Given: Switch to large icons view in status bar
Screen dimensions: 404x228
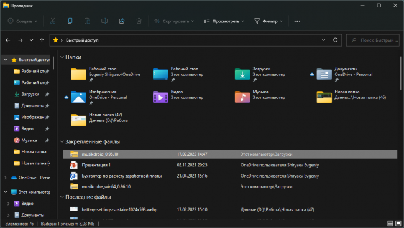Looking at the screenshot, I should (398, 224).
